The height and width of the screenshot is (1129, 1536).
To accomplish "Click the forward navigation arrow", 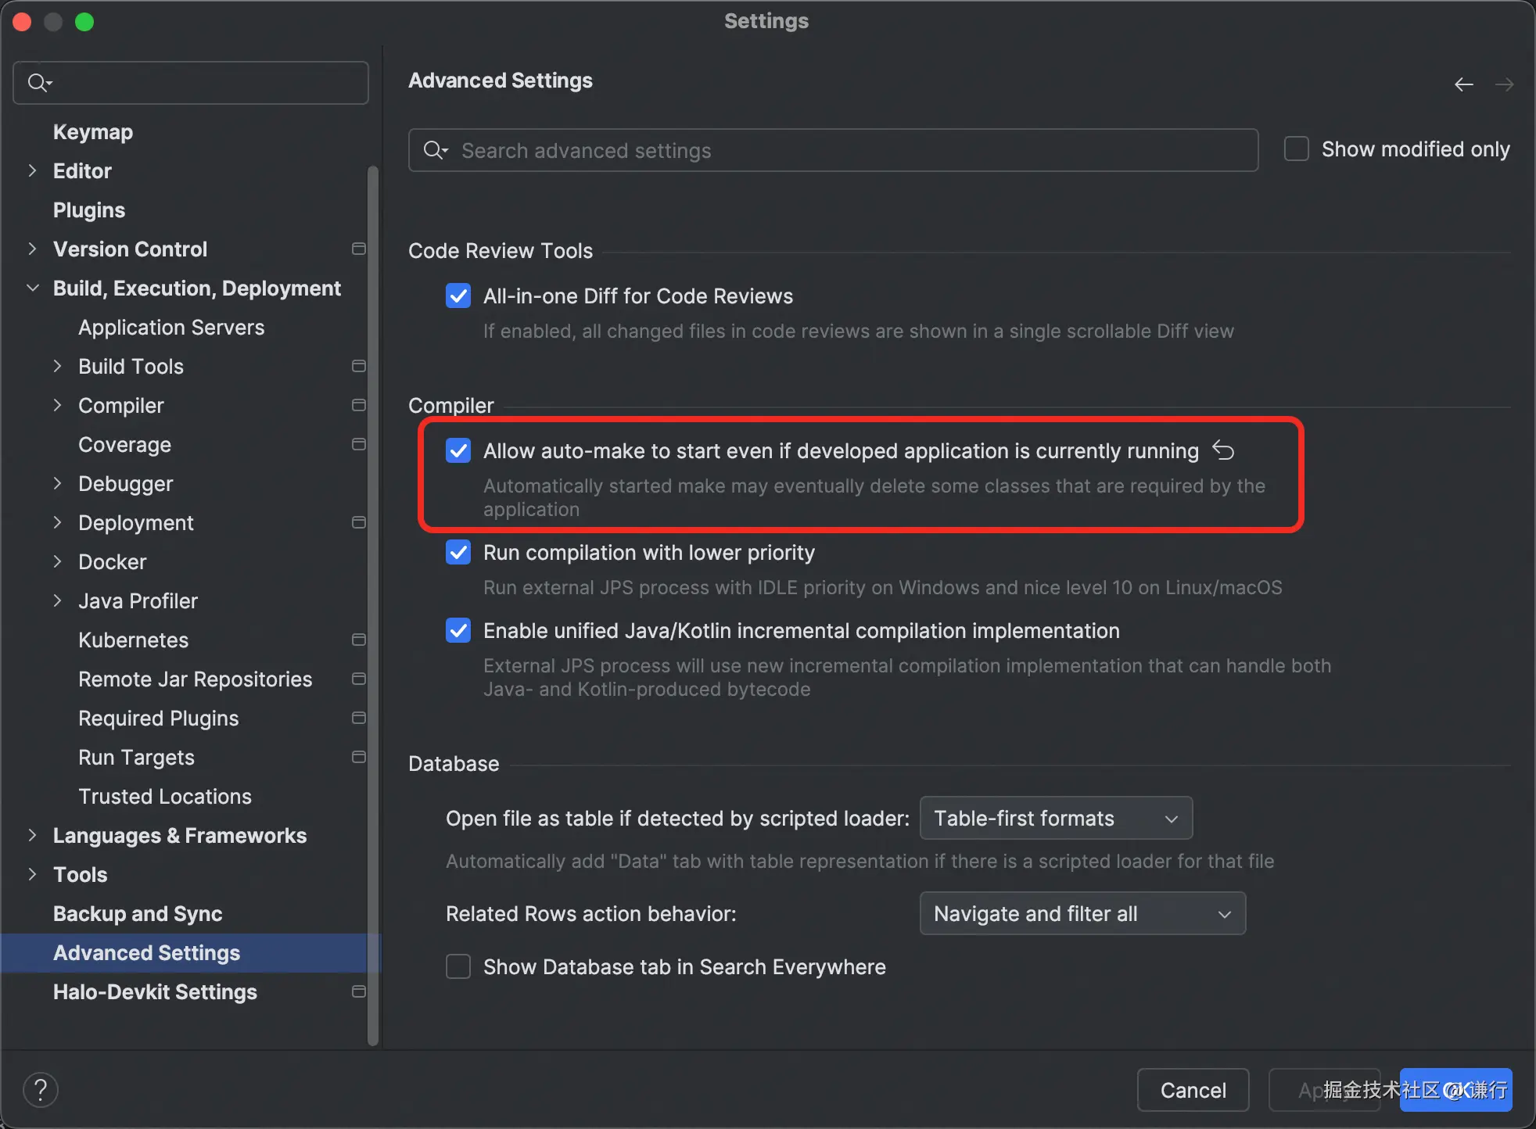I will pyautogui.click(x=1504, y=84).
